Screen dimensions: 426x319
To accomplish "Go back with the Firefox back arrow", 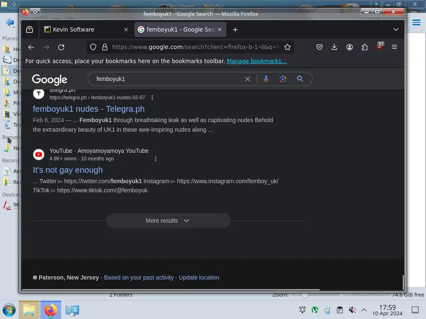I will pos(31,47).
